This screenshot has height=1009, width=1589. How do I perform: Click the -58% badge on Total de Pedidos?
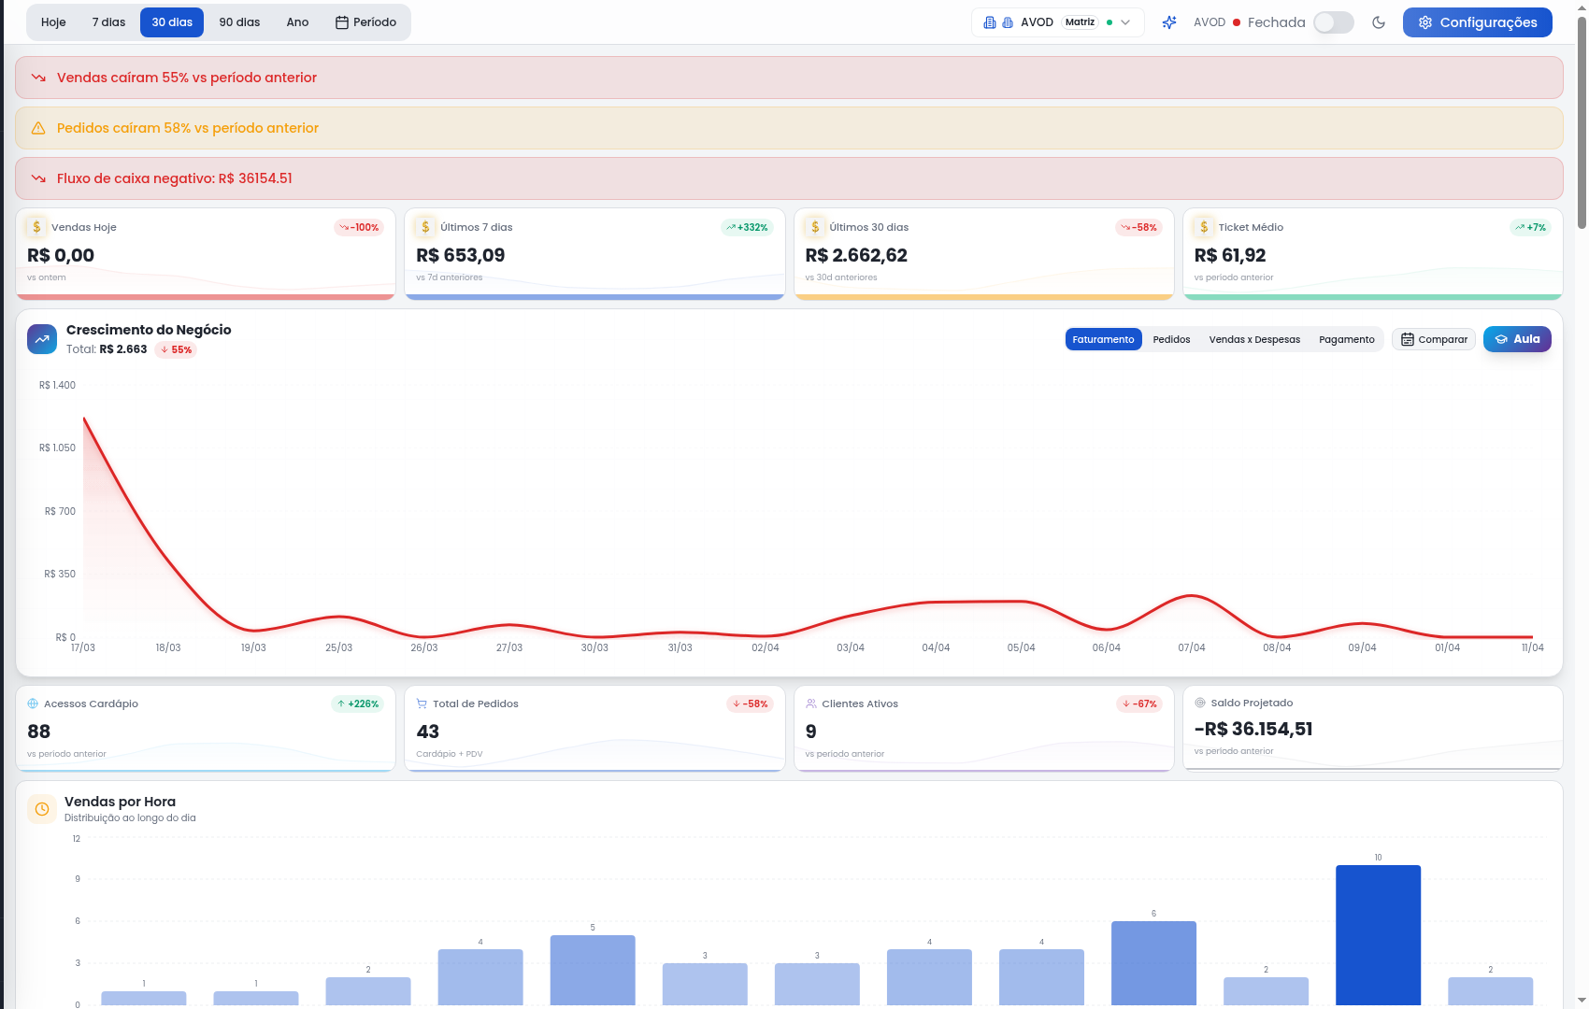(750, 703)
